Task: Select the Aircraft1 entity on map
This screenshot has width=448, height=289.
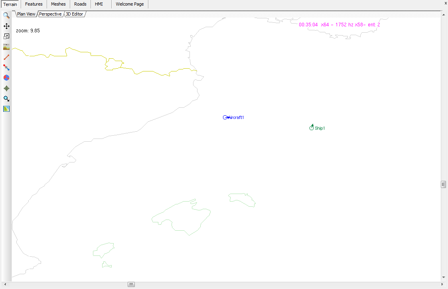Action: click(x=226, y=117)
